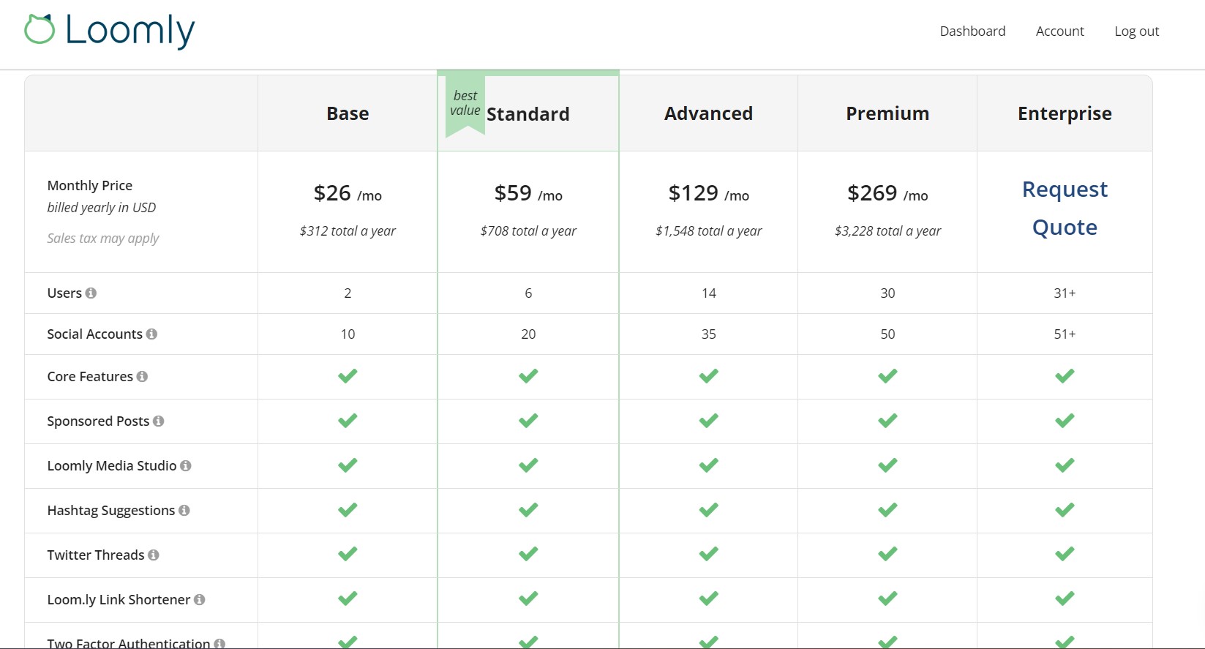Click the Monthly Price label
This screenshot has height=649, width=1205.
click(90, 186)
